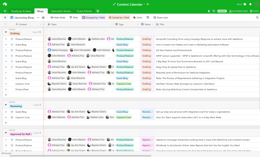Viewport: 260px width, 157px height.
Task: Change row height icon
Action: (148, 18)
